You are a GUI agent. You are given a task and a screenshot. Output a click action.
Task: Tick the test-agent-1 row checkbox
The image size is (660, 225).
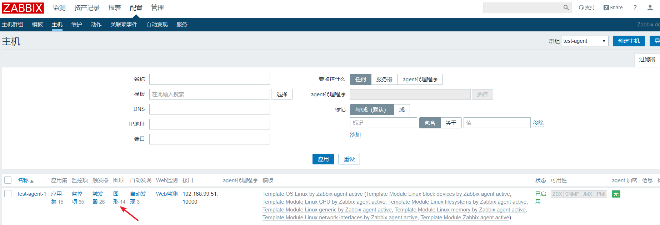(x=8, y=194)
